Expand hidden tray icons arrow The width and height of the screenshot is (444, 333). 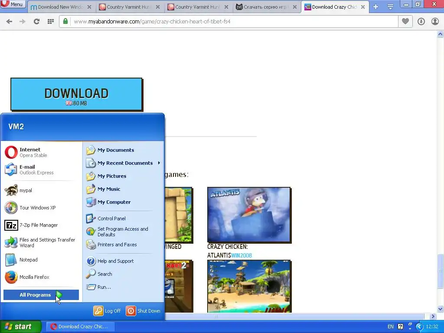(x=419, y=326)
